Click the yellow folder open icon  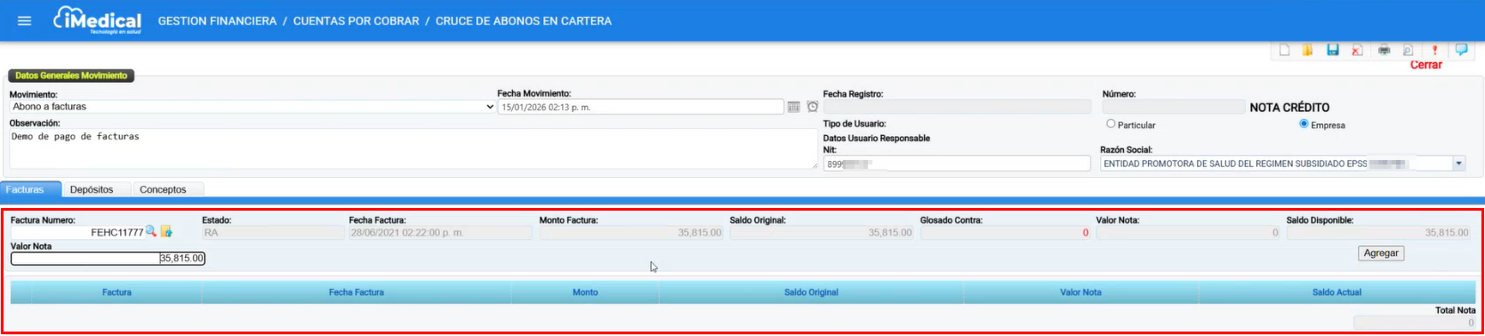[1308, 51]
